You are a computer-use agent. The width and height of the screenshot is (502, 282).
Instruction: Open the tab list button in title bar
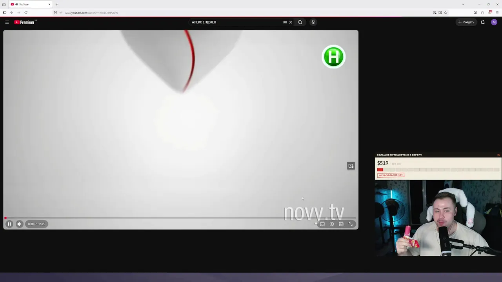click(x=4, y=4)
